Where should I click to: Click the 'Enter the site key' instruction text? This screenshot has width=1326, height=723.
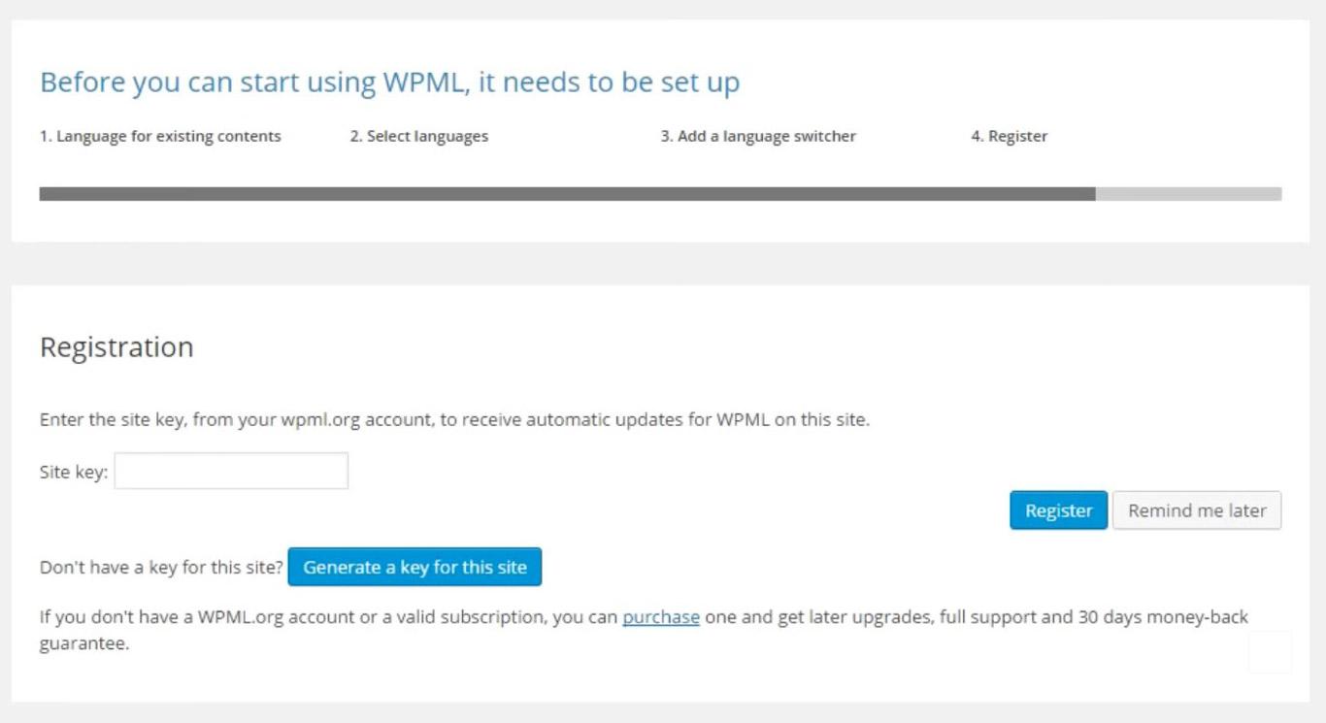pos(454,421)
